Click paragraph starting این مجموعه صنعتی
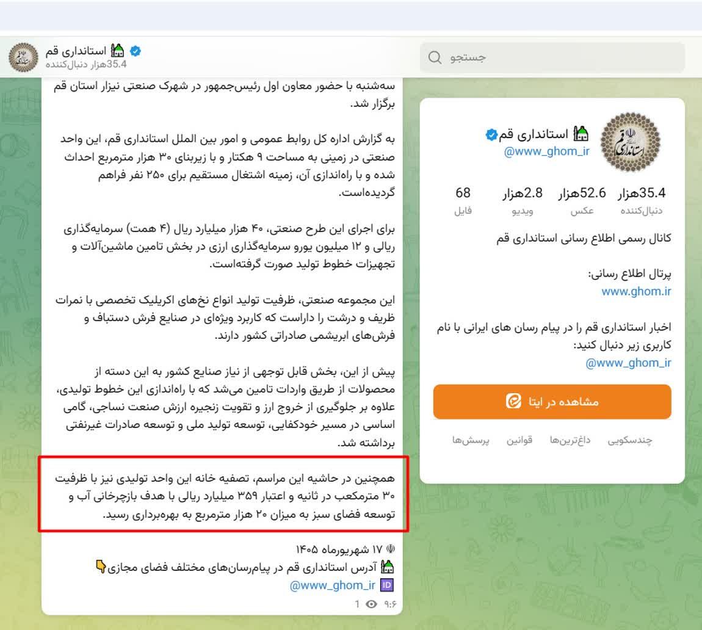Viewport: 702px width, 630px height. point(225,317)
